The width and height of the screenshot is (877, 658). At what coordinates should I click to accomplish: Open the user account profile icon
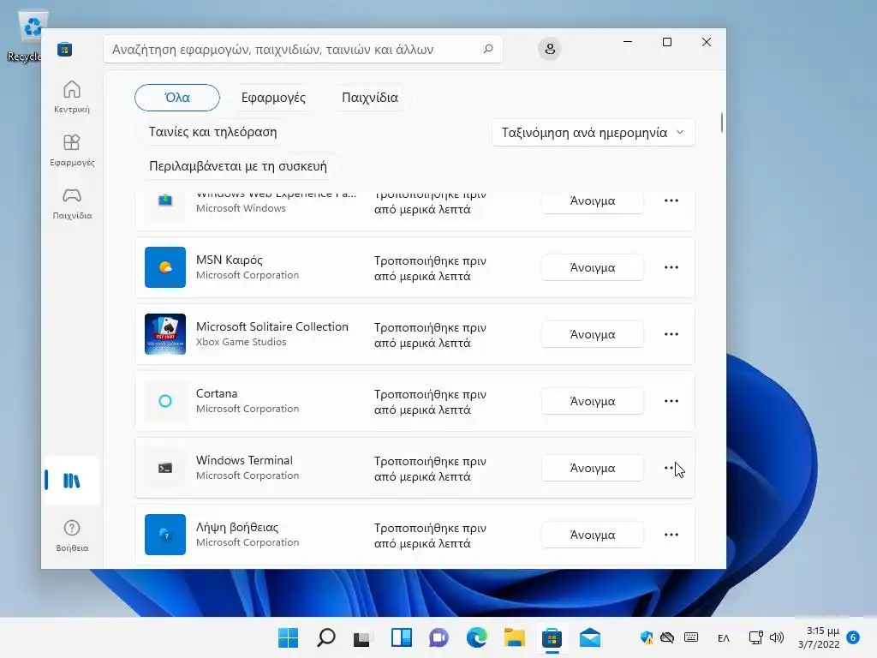tap(550, 49)
